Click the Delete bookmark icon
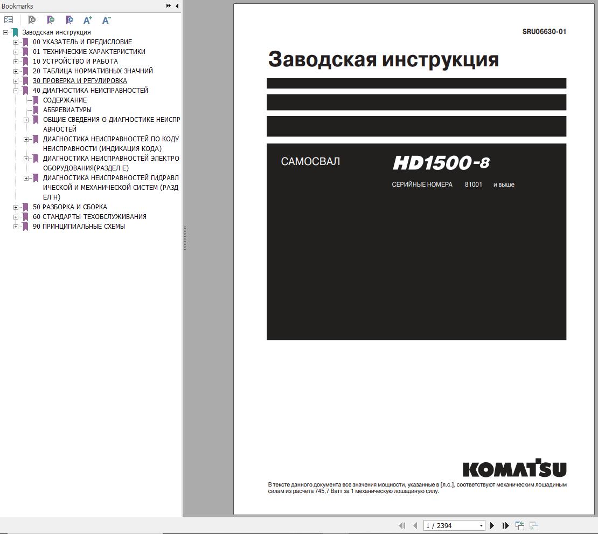This screenshot has height=534, width=598. tap(32, 19)
